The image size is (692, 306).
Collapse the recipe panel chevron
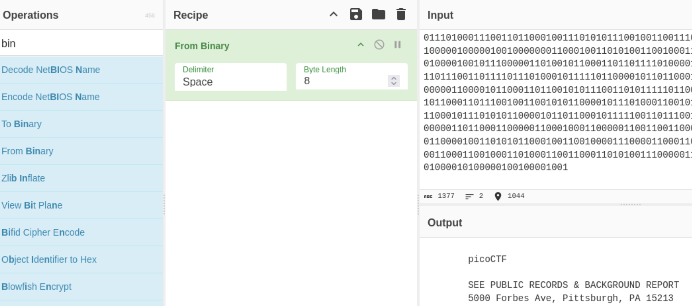[x=334, y=14]
